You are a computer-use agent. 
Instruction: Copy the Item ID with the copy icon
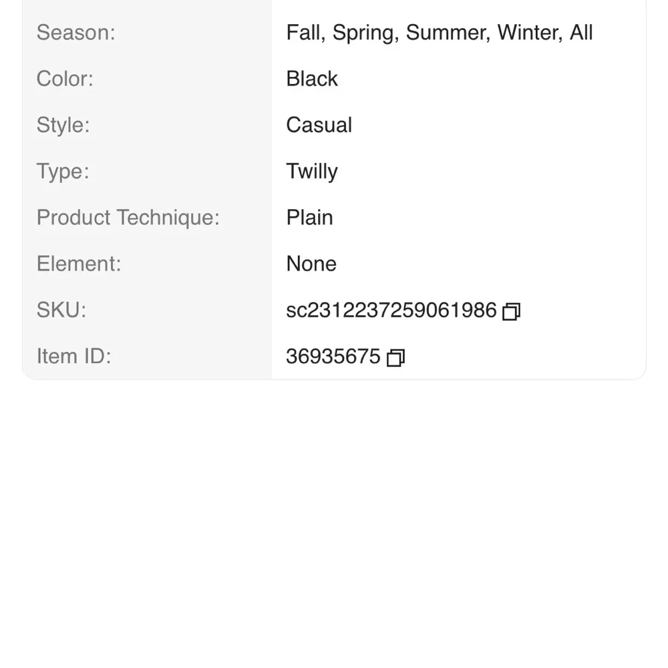click(395, 358)
